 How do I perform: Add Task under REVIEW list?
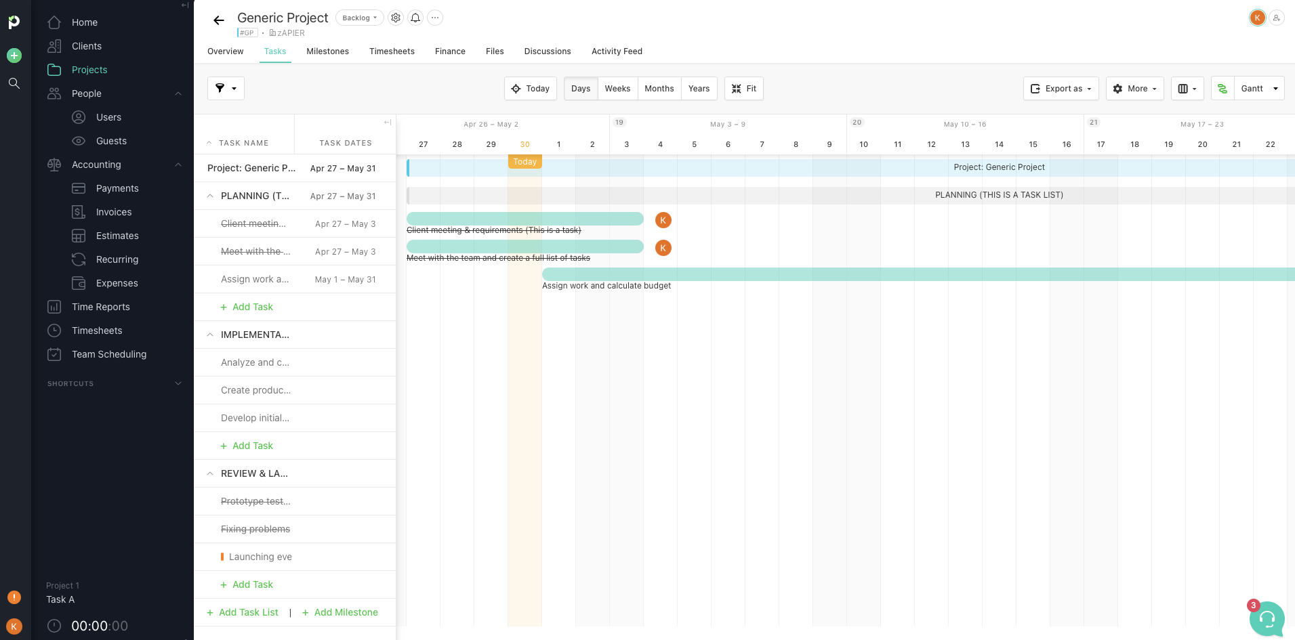(x=247, y=584)
